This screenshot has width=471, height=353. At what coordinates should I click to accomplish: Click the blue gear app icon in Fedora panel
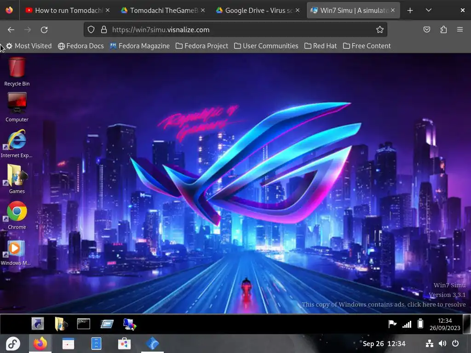click(152, 343)
